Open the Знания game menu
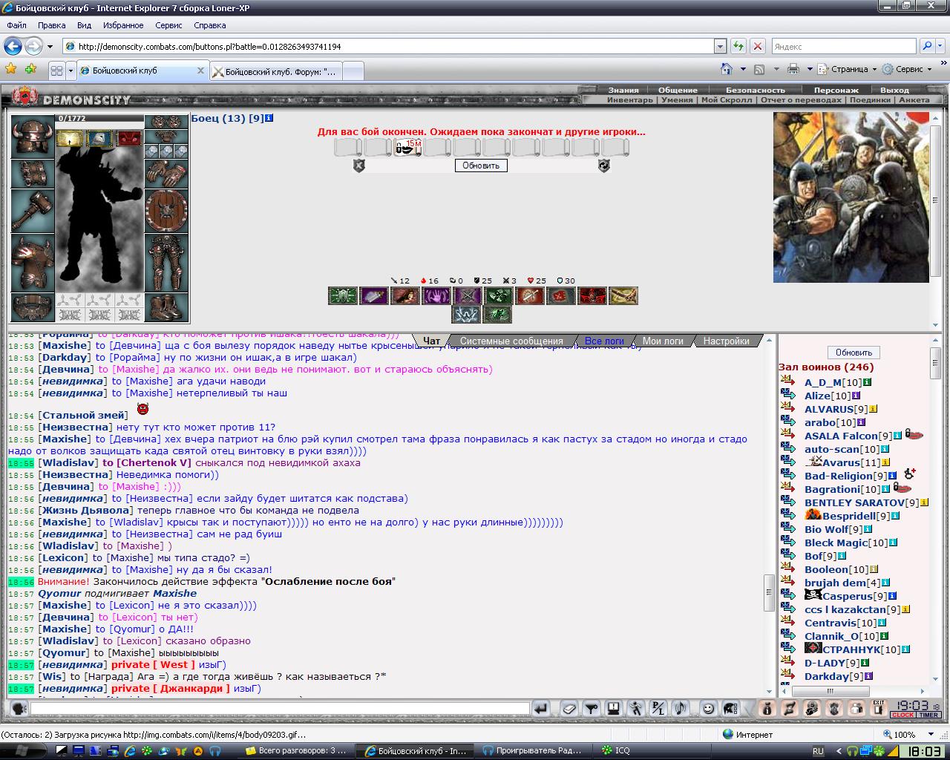950x760 pixels. click(x=623, y=90)
